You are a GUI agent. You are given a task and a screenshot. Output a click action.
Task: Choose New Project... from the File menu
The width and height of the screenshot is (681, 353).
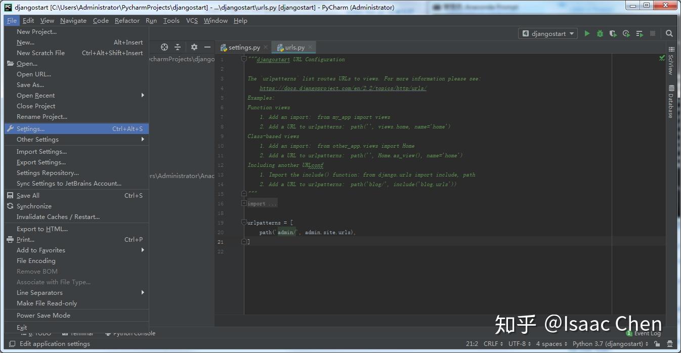point(76,32)
